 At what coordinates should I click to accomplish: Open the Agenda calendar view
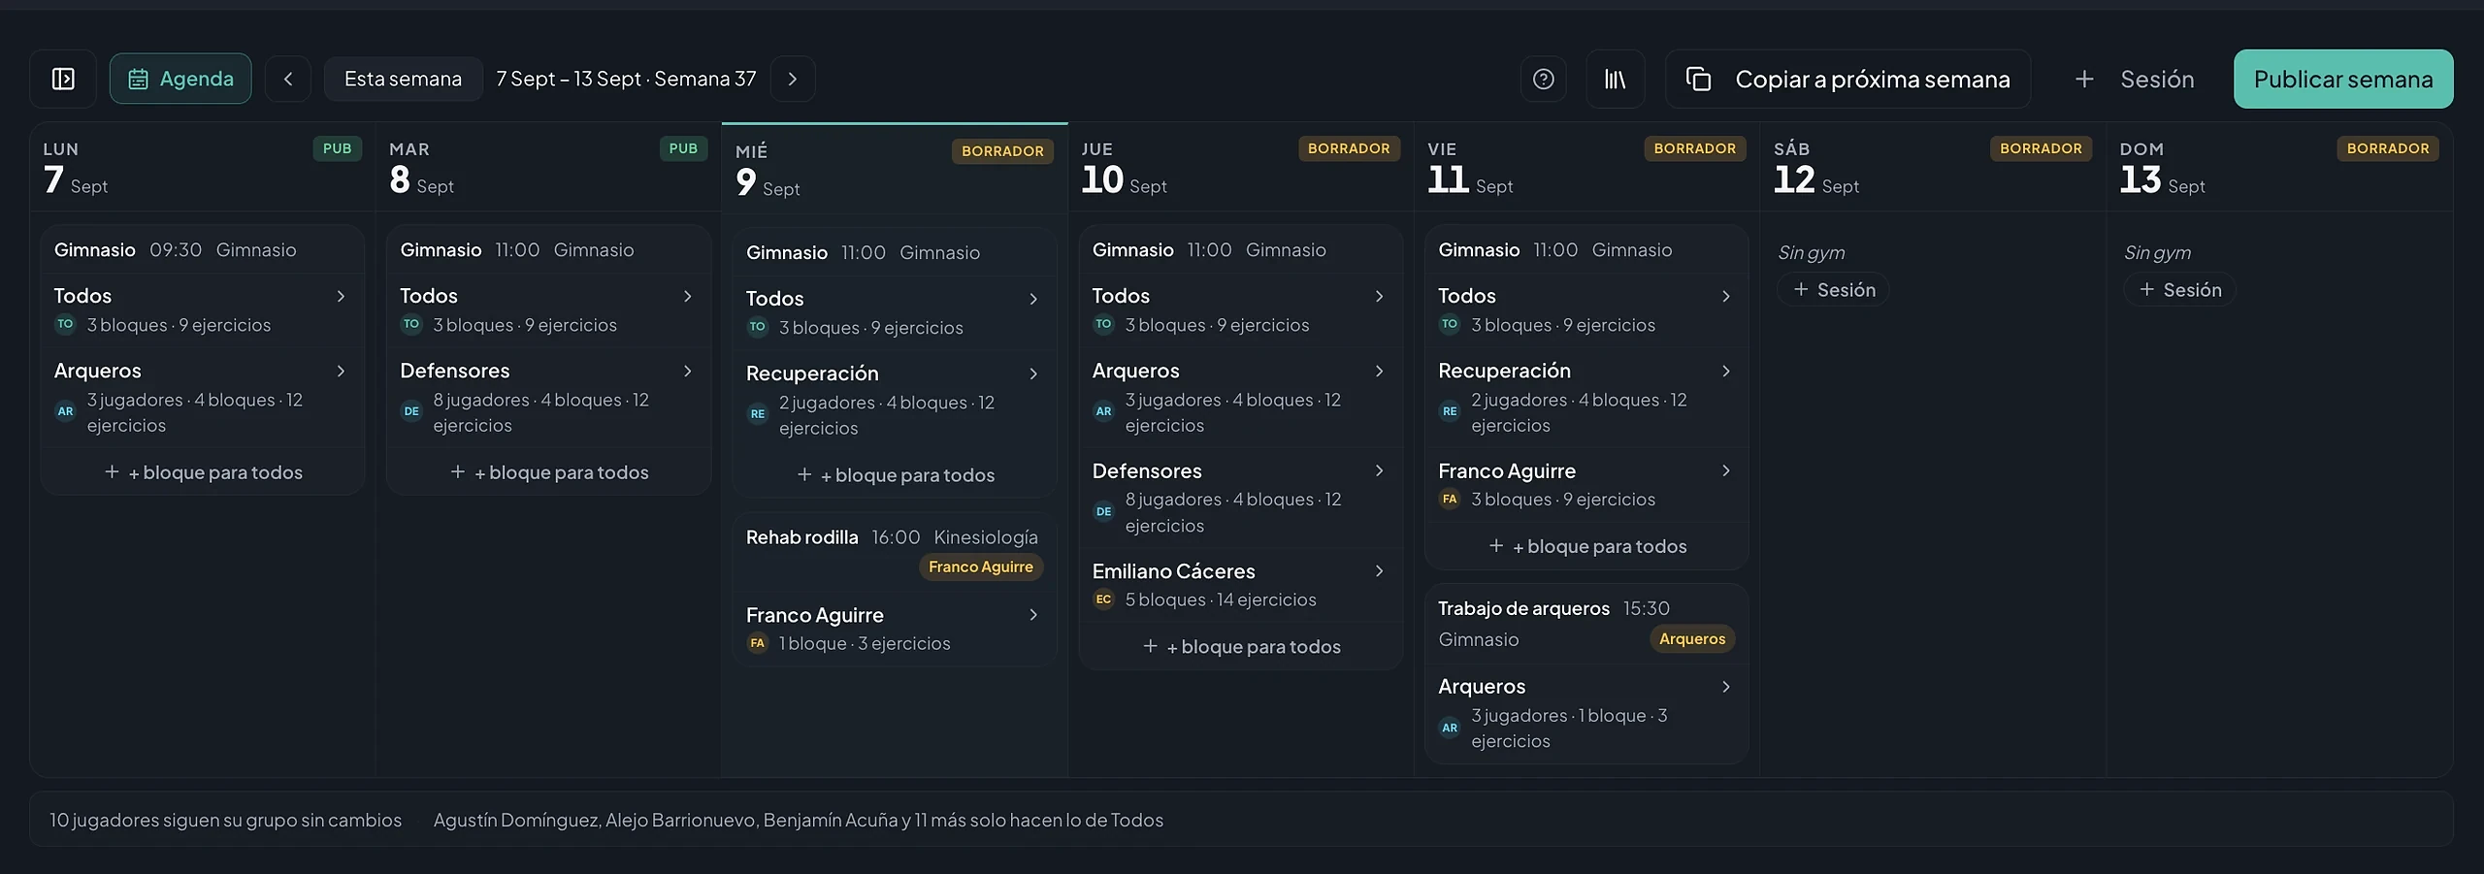point(180,79)
